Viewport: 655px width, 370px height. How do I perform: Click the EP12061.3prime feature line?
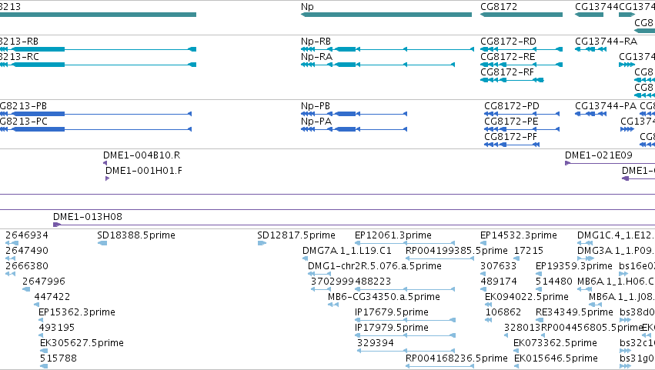(405, 243)
